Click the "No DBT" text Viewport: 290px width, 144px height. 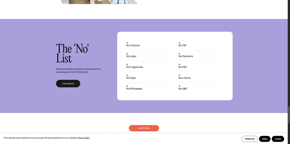click(x=183, y=67)
